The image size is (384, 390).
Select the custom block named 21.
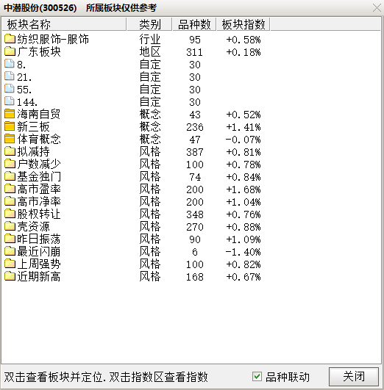[24, 77]
